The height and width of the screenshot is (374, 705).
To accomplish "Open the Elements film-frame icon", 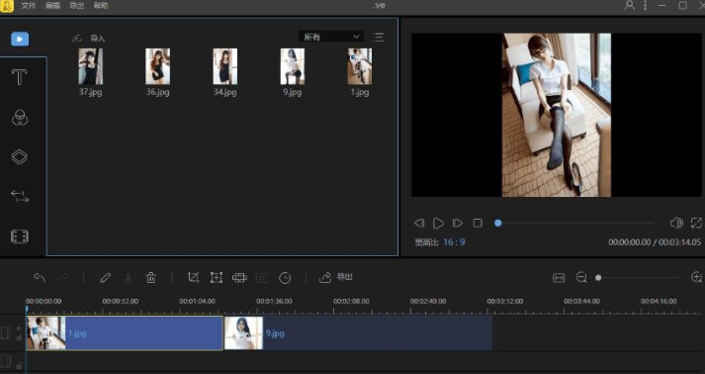I will (x=20, y=236).
